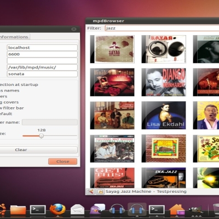Select the dark Ska-Jazz album cover
The image size is (219, 219).
164,178
